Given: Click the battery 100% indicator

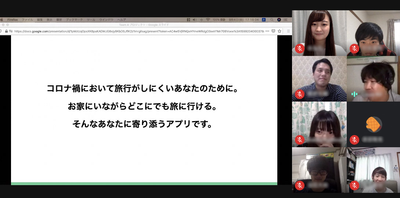Looking at the screenshot, I should click(219, 20).
